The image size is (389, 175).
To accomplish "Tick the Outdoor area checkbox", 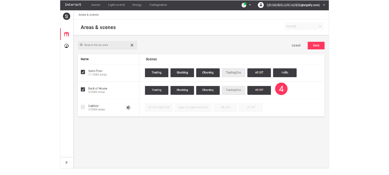I will [83, 107].
